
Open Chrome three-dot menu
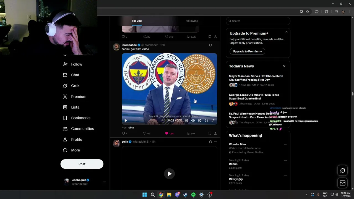pyautogui.click(x=350, y=12)
